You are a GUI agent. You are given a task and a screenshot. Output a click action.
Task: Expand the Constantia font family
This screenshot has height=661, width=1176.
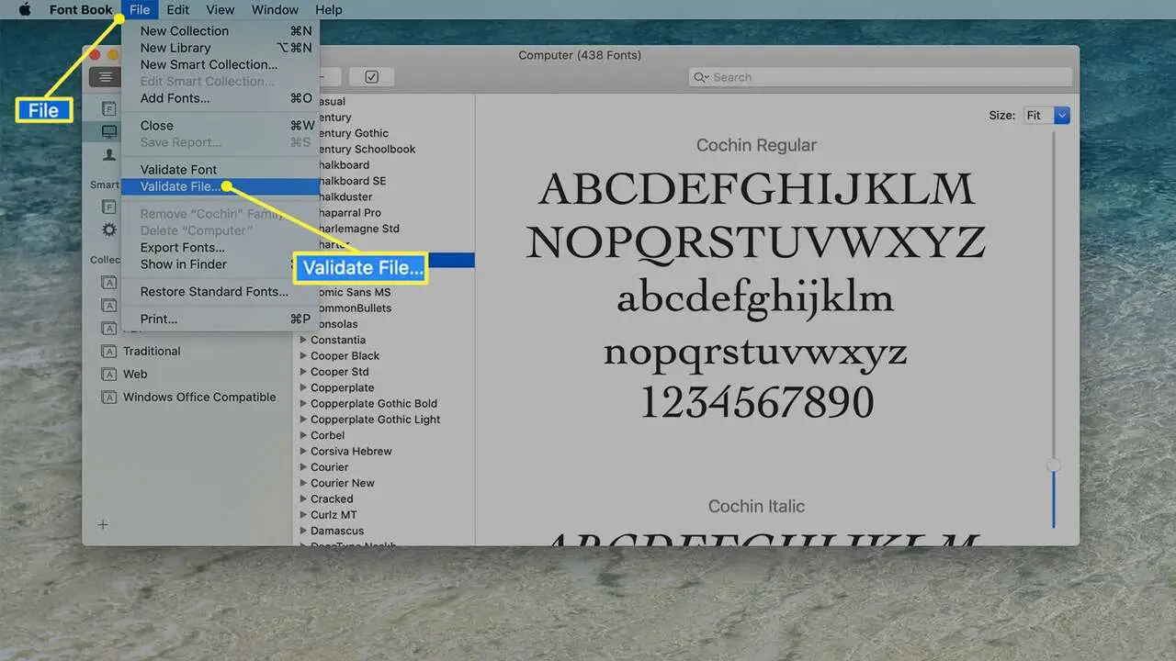click(303, 340)
